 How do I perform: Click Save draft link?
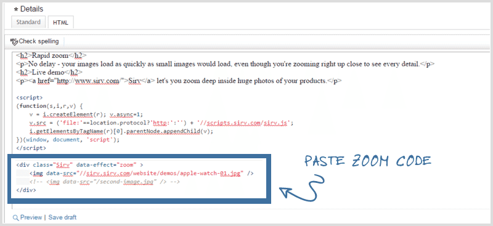tap(62, 217)
